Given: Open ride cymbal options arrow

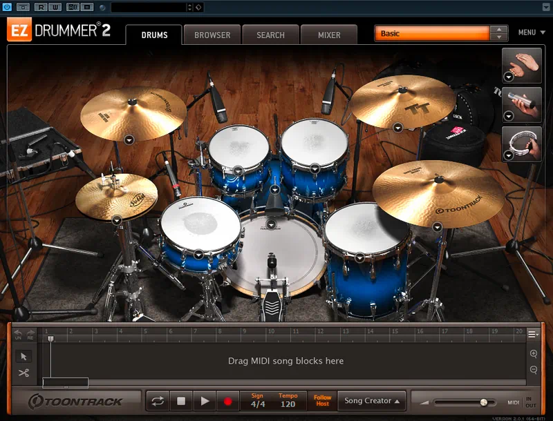Looking at the screenshot, I should 438,227.
